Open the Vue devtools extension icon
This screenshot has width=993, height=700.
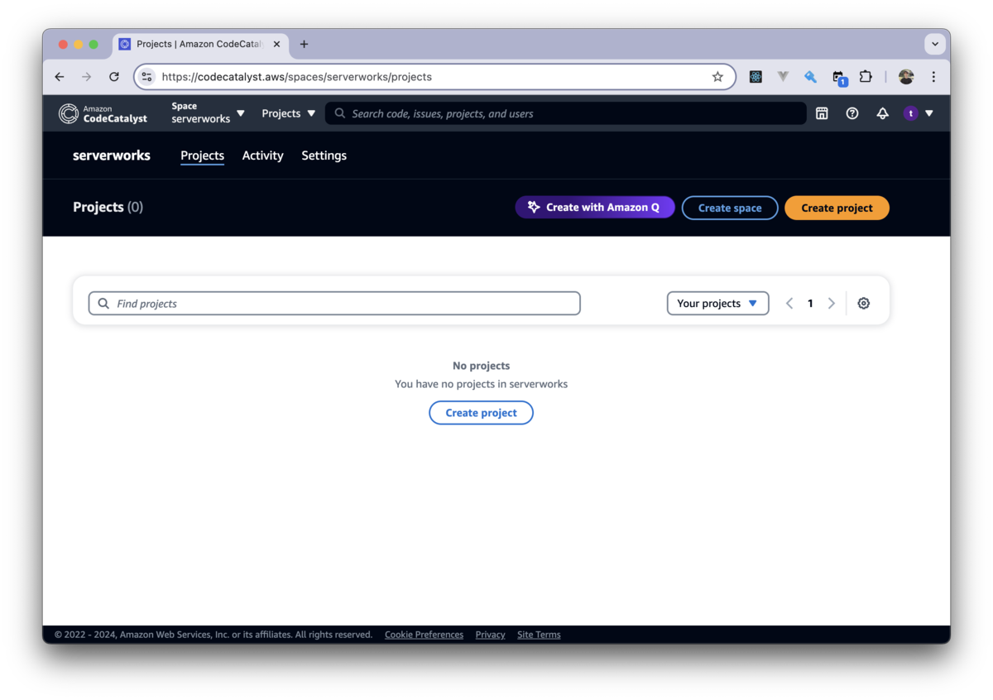click(x=783, y=77)
